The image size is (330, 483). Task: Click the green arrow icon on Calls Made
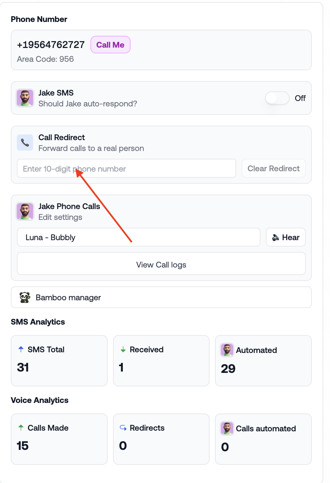point(21,428)
